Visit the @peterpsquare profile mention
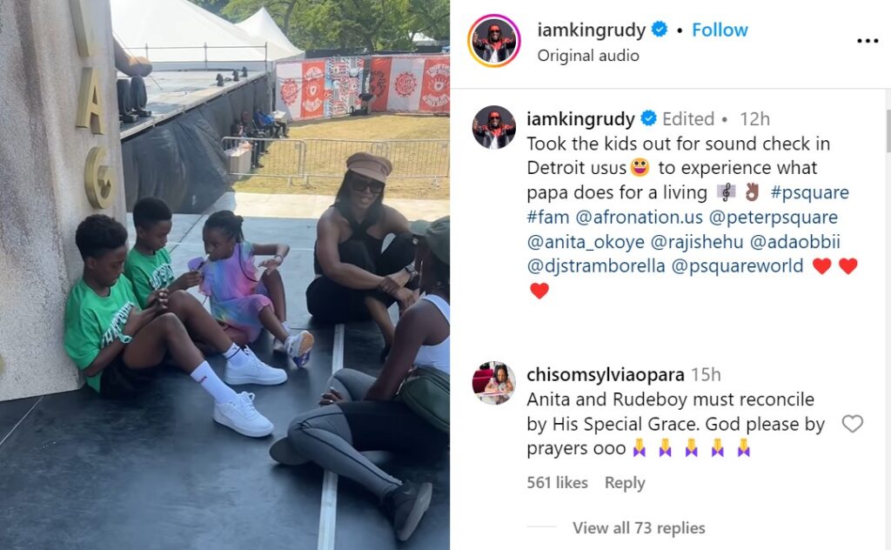 click(x=774, y=217)
